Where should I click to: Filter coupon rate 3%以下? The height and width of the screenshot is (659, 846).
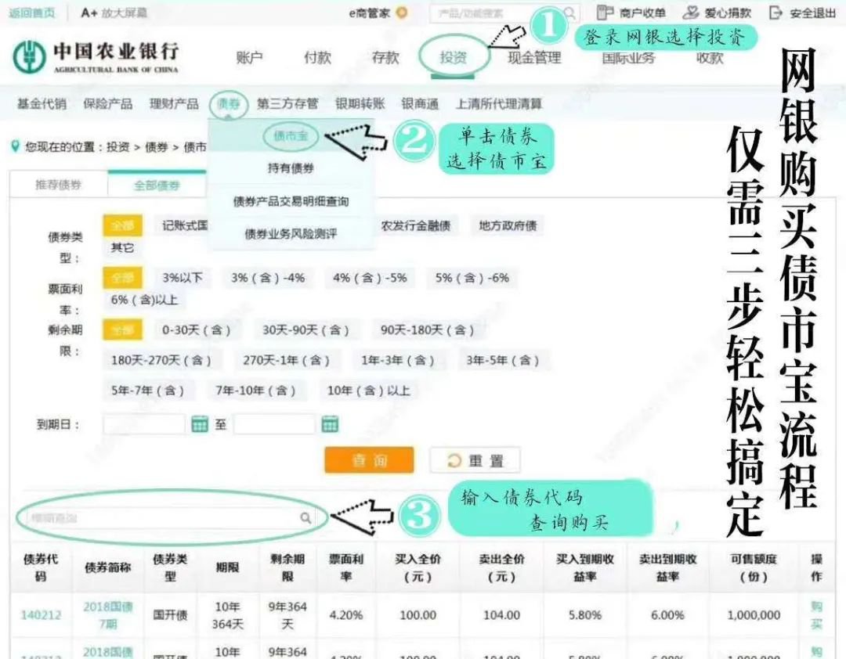pos(183,278)
